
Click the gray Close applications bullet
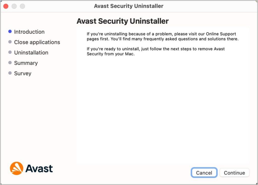pos(10,42)
